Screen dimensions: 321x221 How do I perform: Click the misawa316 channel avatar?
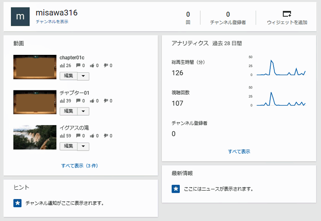tap(20, 17)
